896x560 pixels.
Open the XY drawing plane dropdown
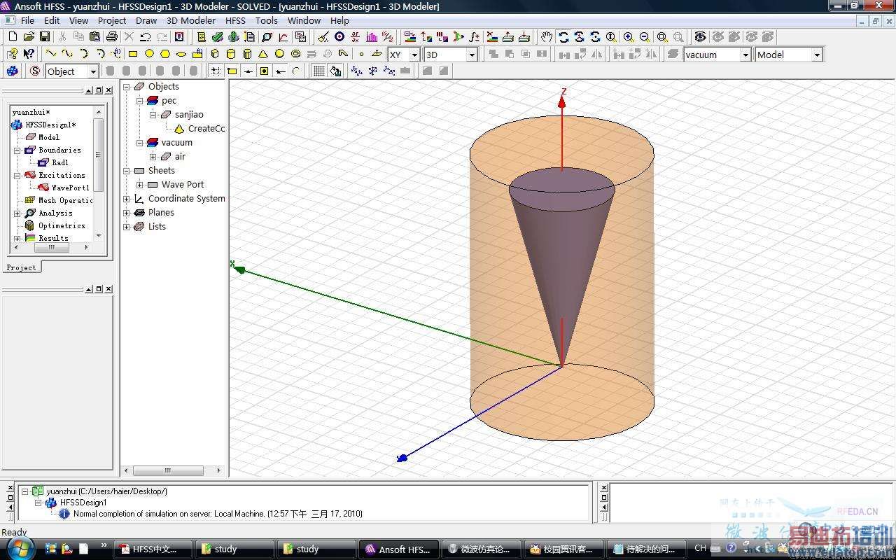coord(414,55)
